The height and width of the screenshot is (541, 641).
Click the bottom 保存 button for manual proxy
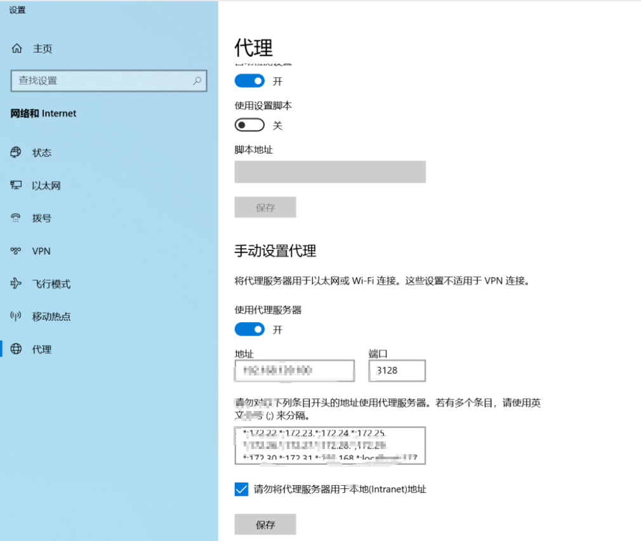pos(265,525)
